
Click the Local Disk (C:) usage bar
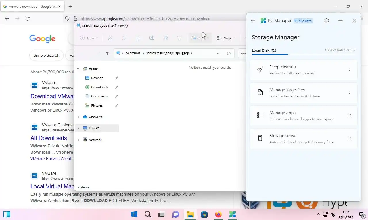point(304,54)
